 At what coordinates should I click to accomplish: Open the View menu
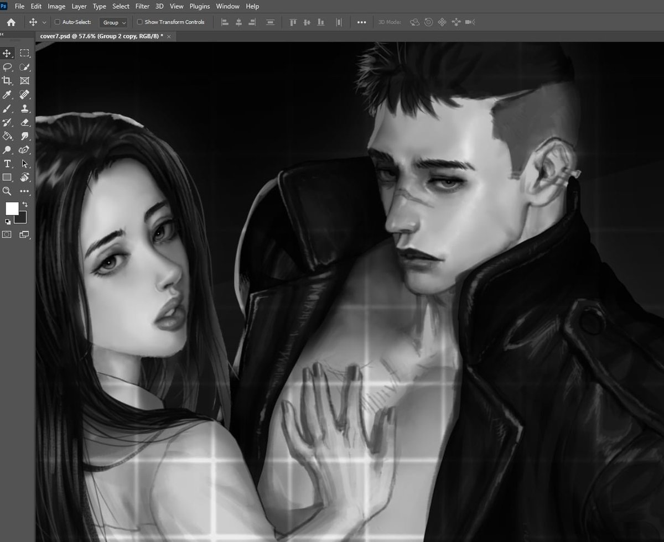pos(177,6)
